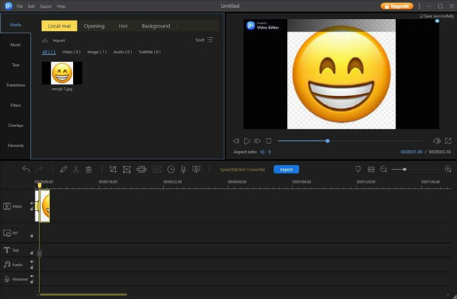Screen dimensions: 457x299
Task: Open the Speech&Text Converter
Action: [243, 170]
